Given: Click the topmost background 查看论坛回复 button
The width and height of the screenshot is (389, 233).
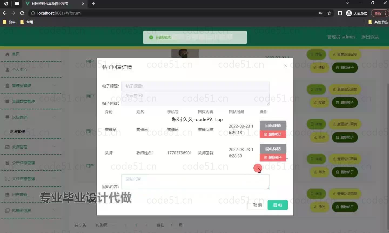Looking at the screenshot, I should pyautogui.click(x=345, y=54).
